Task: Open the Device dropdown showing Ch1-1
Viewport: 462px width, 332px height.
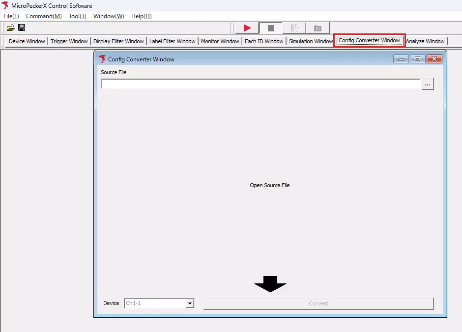Action: pos(190,303)
